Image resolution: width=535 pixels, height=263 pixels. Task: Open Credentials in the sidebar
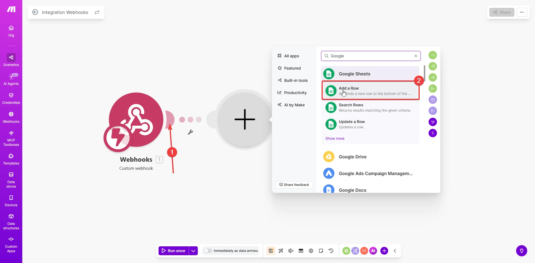11,99
